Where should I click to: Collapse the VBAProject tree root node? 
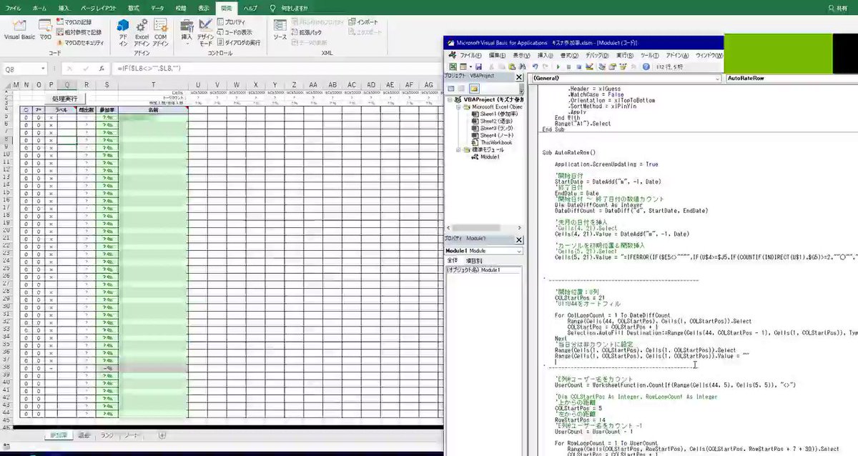449,100
